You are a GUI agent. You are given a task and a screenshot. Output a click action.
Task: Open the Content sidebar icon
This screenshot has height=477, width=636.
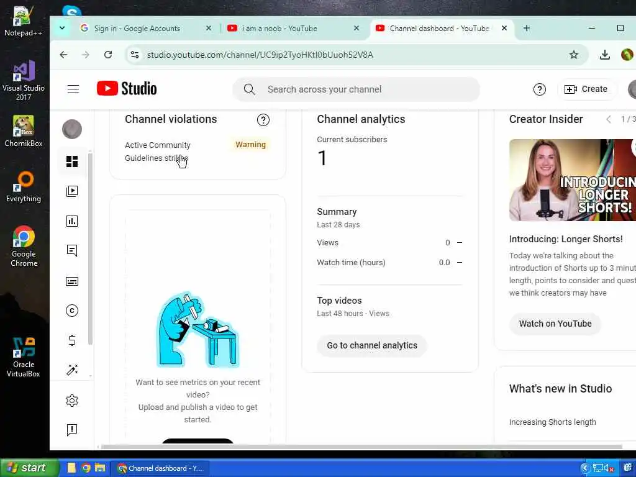[72, 191]
